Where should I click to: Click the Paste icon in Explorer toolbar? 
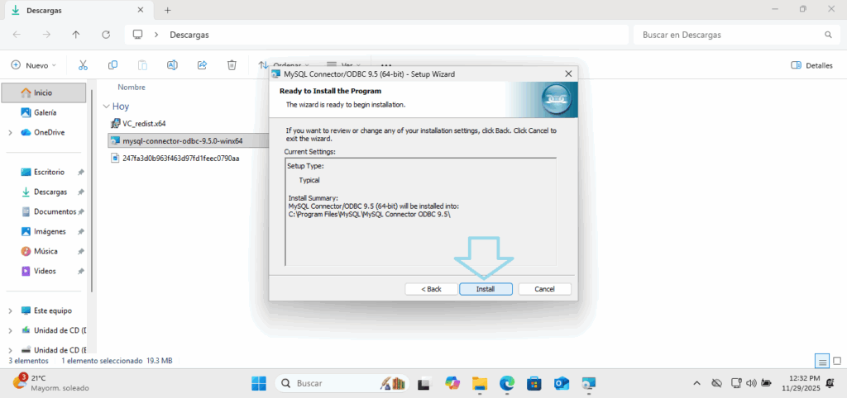(x=142, y=65)
